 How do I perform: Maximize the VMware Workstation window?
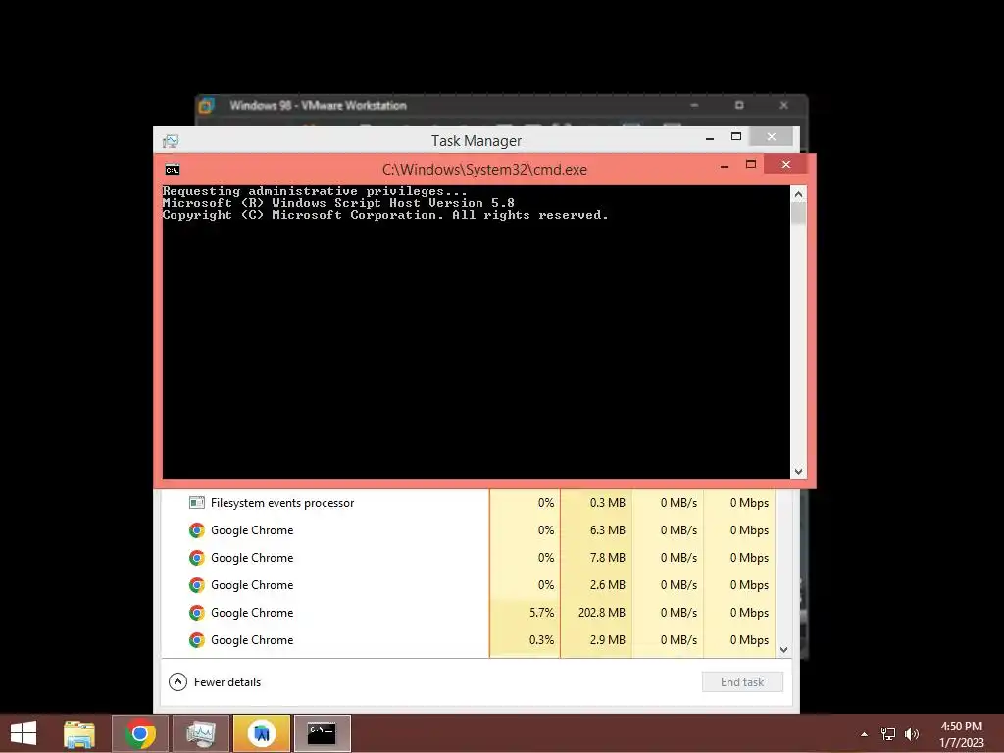(739, 105)
